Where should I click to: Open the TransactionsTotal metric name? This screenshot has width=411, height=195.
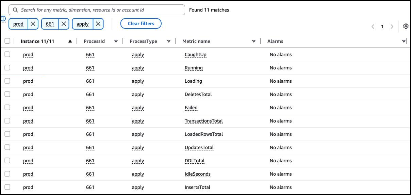click(204, 121)
